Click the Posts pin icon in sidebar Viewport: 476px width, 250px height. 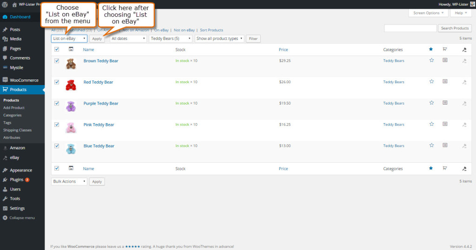(x=5, y=29)
